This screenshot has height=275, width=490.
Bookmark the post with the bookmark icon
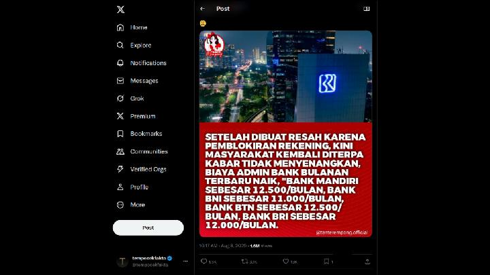coord(326,261)
